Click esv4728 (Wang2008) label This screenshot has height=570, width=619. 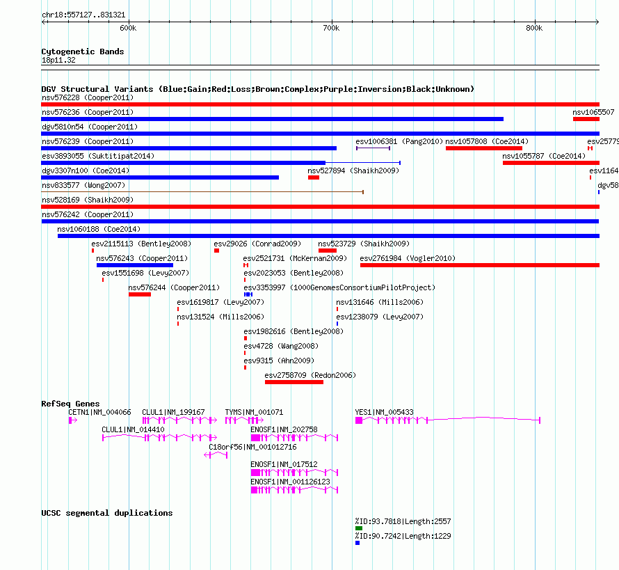point(281,346)
